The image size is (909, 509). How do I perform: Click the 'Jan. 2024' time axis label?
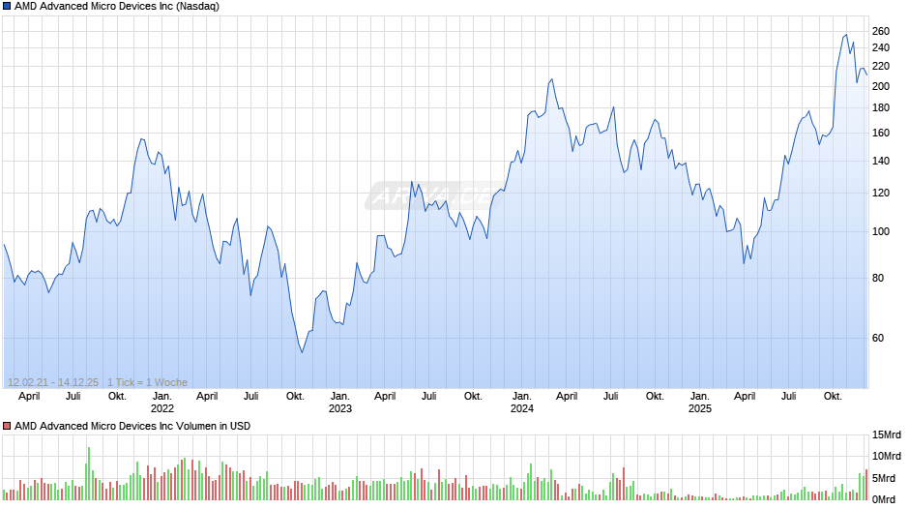coord(522,403)
